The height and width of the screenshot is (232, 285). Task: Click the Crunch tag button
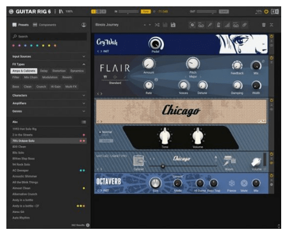pyautogui.click(x=41, y=86)
